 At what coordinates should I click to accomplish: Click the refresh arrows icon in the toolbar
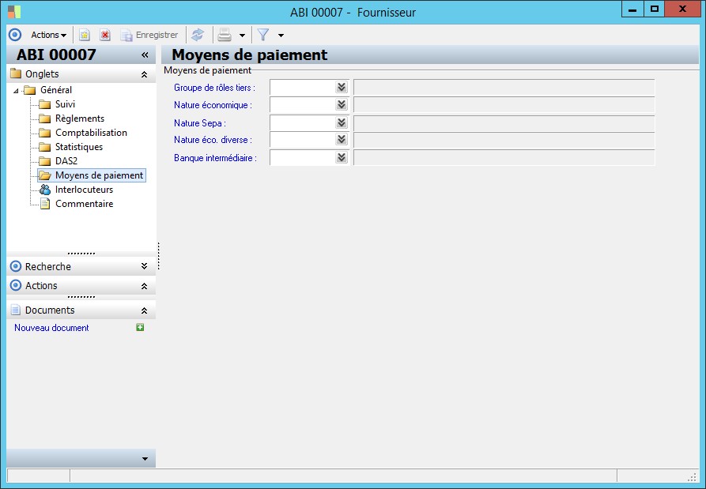tap(197, 35)
